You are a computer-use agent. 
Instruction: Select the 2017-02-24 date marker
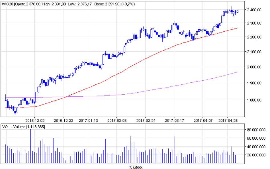tap(145, 120)
